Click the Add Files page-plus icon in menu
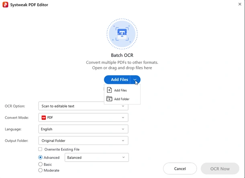Screen dimensions: 245x178 click(109, 90)
